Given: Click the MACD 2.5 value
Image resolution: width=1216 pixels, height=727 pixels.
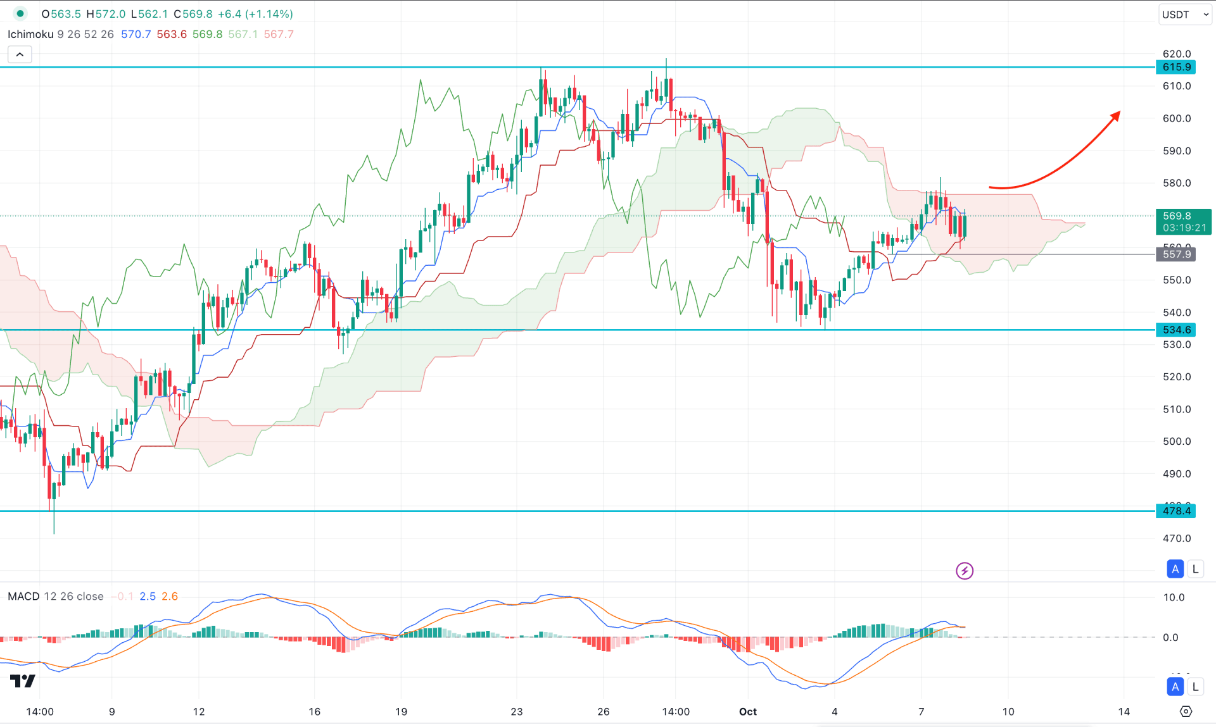Looking at the screenshot, I should click(148, 596).
